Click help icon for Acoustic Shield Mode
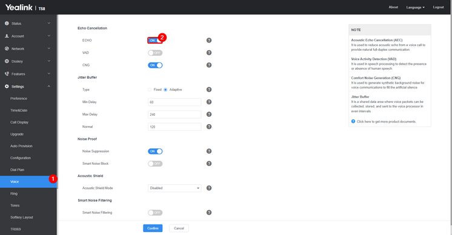The height and width of the screenshot is (235, 452). tap(209, 188)
